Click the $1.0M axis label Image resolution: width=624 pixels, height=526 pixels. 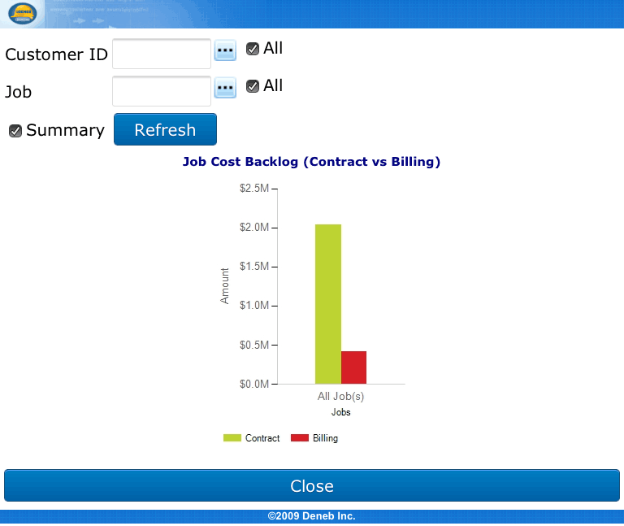[x=254, y=306]
